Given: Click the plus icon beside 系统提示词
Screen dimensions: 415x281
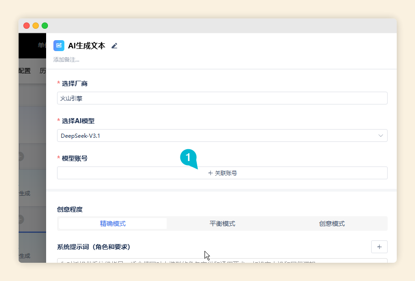Looking at the screenshot, I should coord(379,247).
